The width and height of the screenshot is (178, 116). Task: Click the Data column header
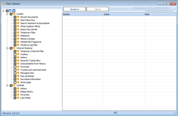pos(160,14)
